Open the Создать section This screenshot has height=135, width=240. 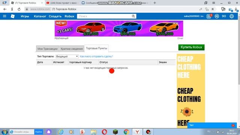tap(55, 16)
